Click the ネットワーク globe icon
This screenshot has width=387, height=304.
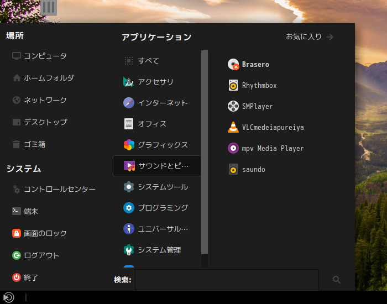(x=17, y=100)
